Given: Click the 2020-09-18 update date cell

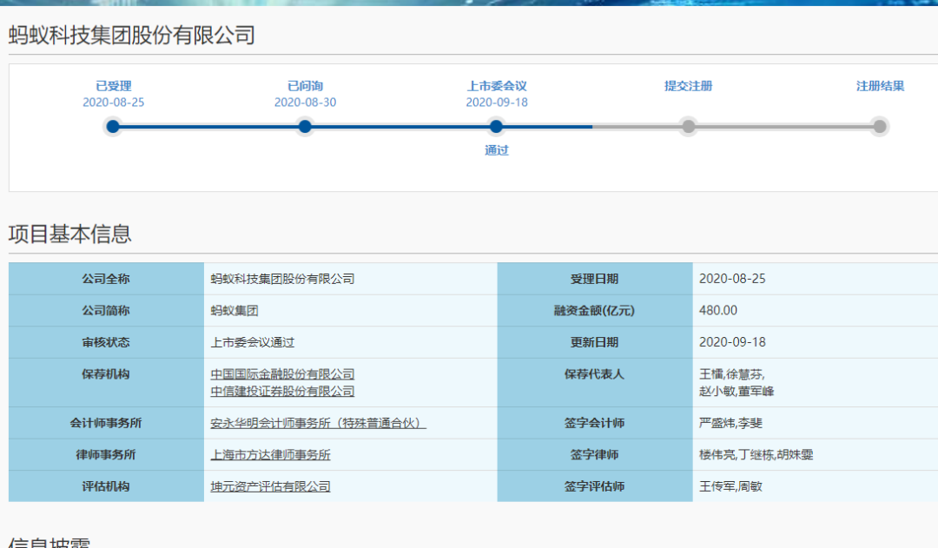Looking at the screenshot, I should (x=732, y=342).
